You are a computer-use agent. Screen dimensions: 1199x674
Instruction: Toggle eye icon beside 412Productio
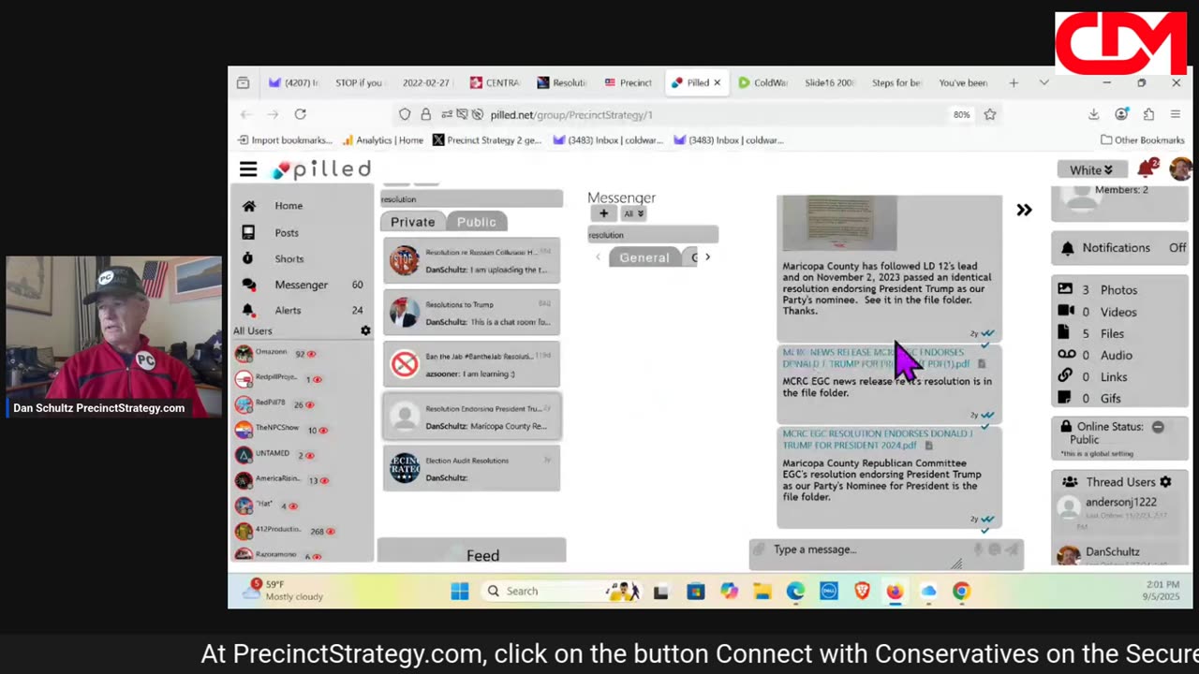[333, 532]
